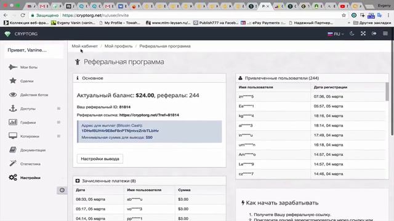394x221 pixels.
Task: Open Действия ботов in sidebar
Action: 34,95
